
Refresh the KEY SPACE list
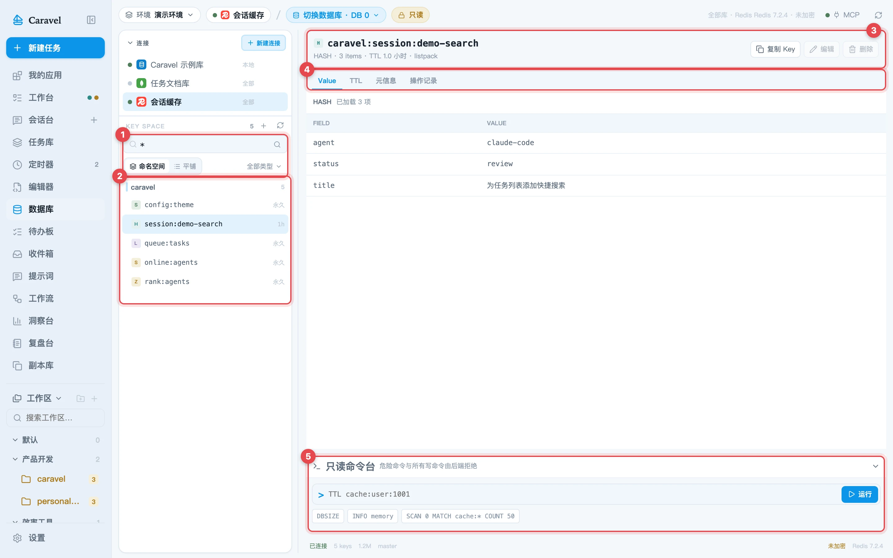(280, 126)
